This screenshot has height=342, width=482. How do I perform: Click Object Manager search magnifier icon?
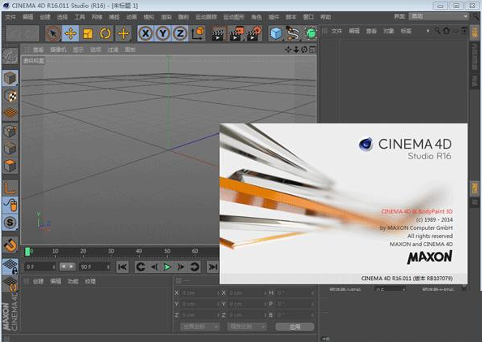tap(437, 31)
